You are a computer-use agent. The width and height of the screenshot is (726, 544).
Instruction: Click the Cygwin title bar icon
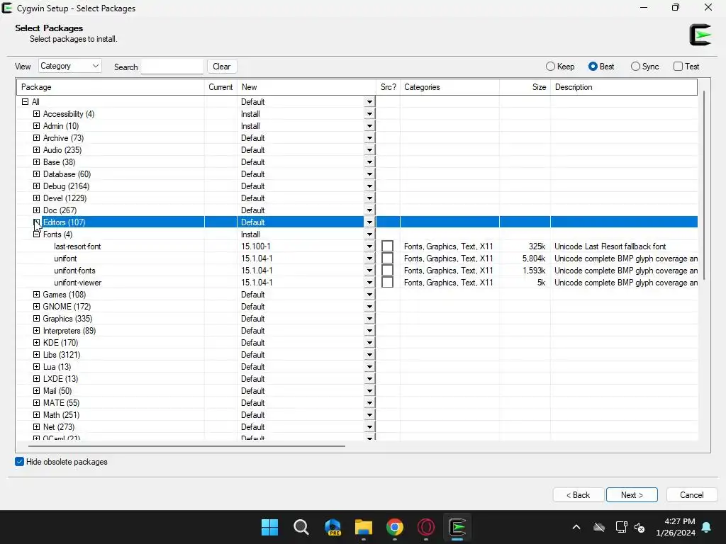[7, 8]
